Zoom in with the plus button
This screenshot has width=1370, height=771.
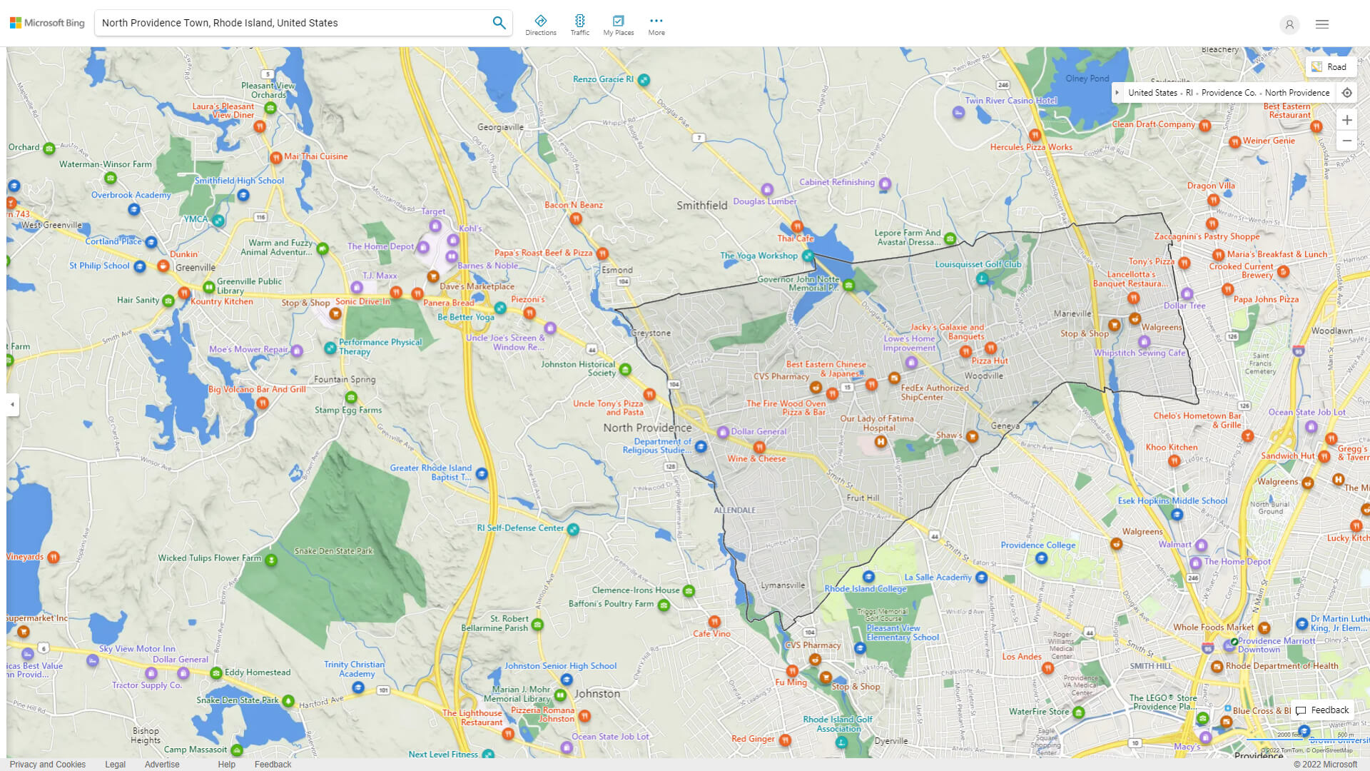pos(1346,120)
